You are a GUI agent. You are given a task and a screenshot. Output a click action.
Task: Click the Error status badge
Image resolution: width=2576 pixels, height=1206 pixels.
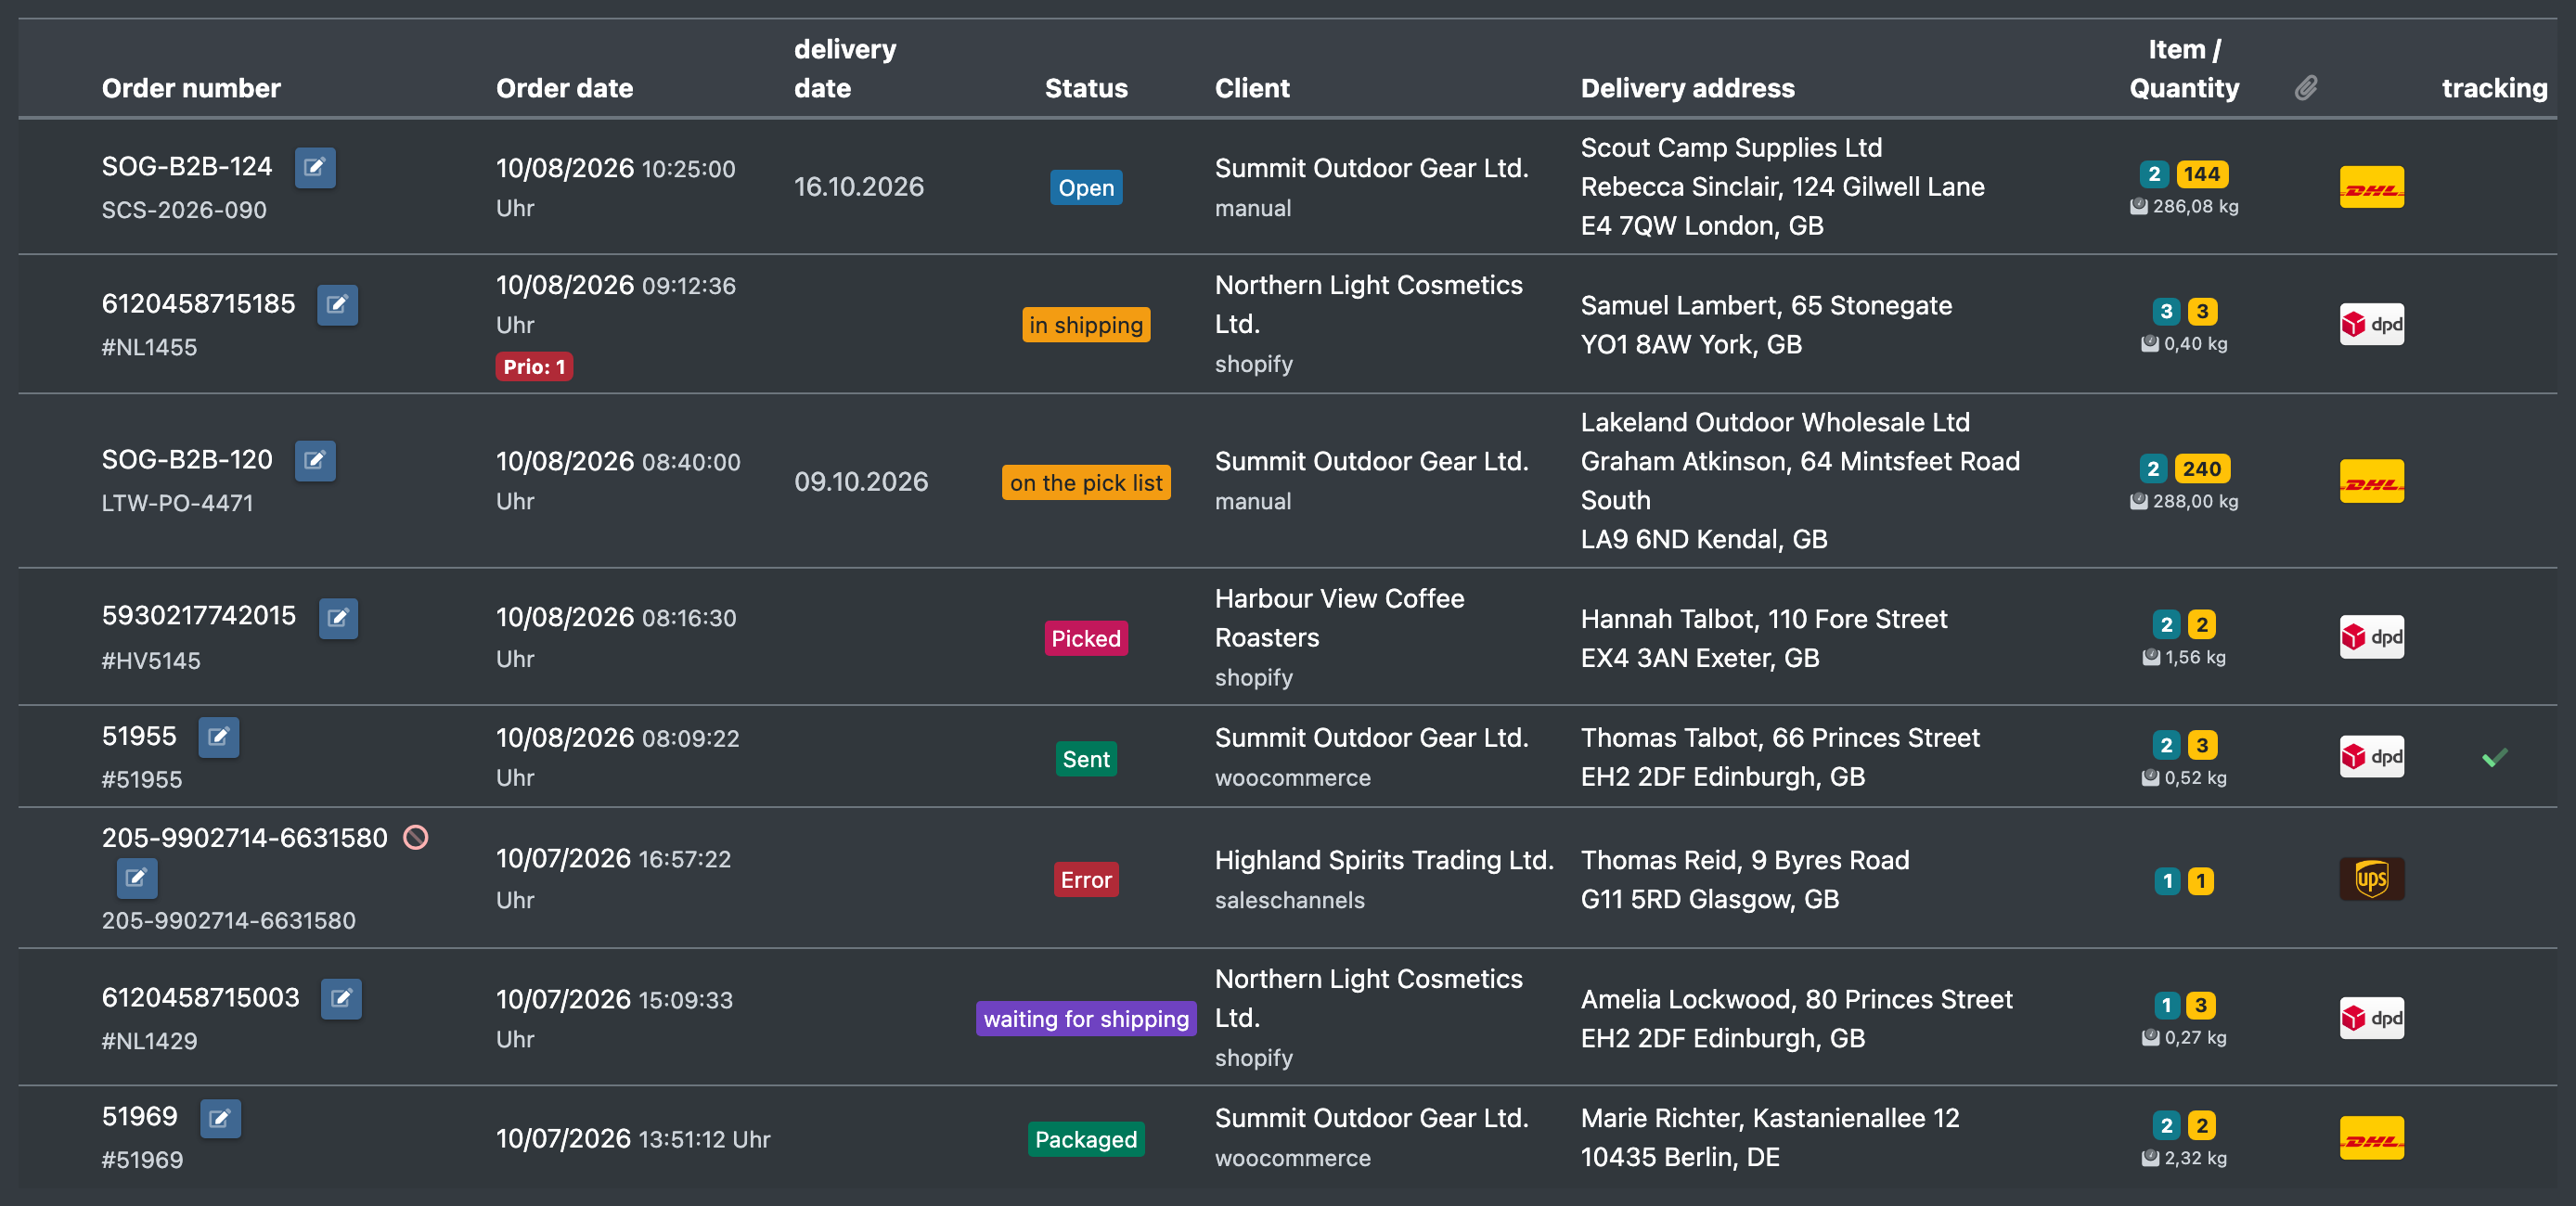point(1086,880)
